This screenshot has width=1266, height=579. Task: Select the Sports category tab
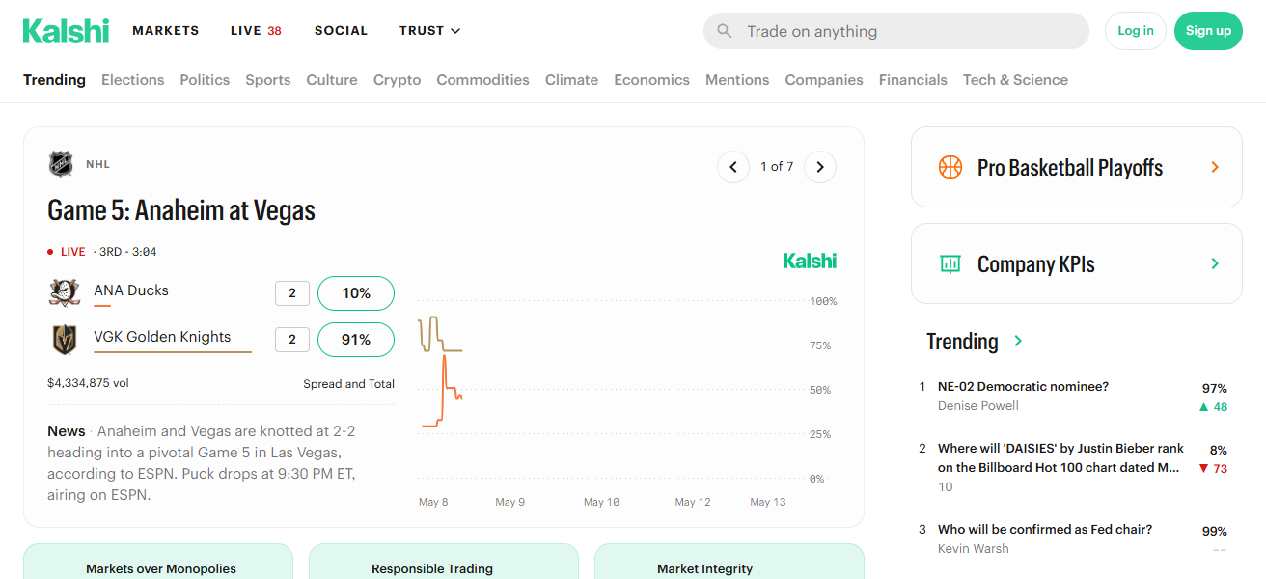[268, 80]
